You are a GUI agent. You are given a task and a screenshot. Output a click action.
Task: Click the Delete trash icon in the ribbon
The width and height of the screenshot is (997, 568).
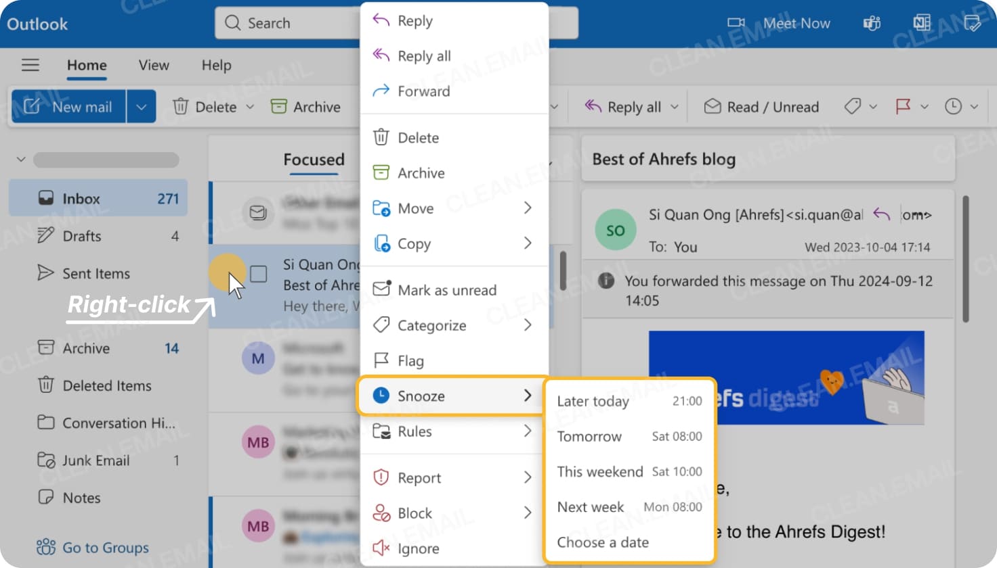[x=179, y=106]
